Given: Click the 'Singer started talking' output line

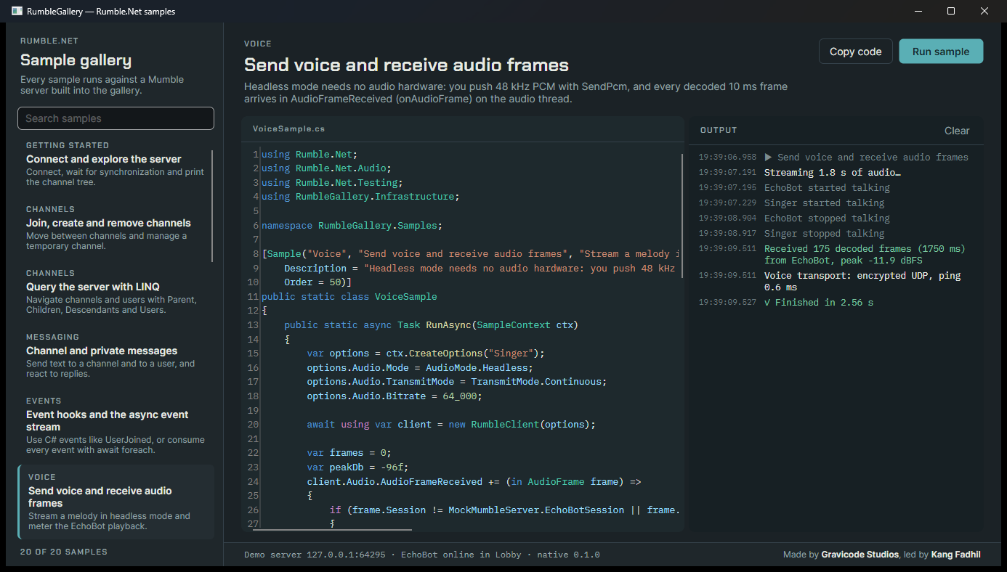Looking at the screenshot, I should pos(824,203).
